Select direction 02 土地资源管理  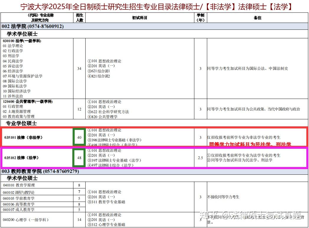coord(17,112)
